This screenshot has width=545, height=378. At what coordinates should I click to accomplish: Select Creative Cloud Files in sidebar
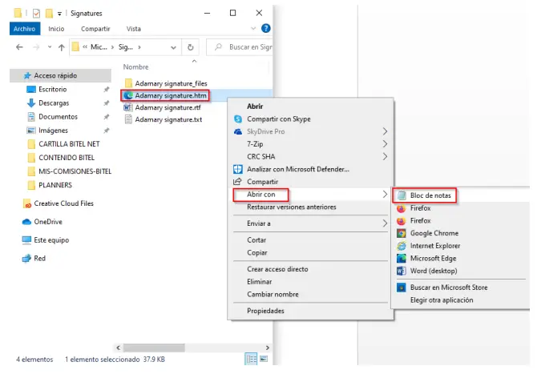pyautogui.click(x=63, y=203)
